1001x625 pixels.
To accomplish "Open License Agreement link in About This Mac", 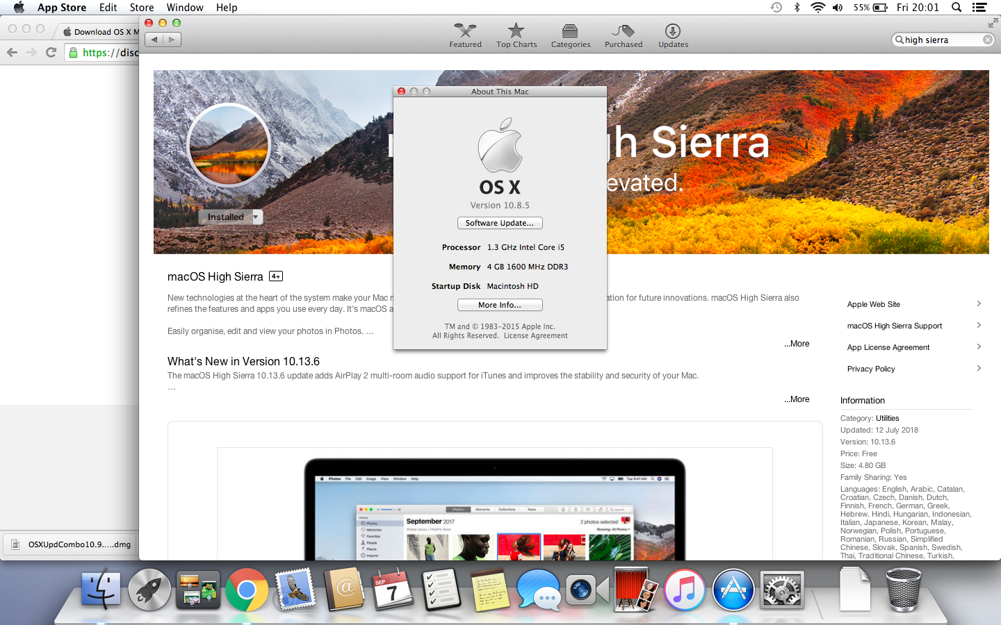I will (535, 335).
